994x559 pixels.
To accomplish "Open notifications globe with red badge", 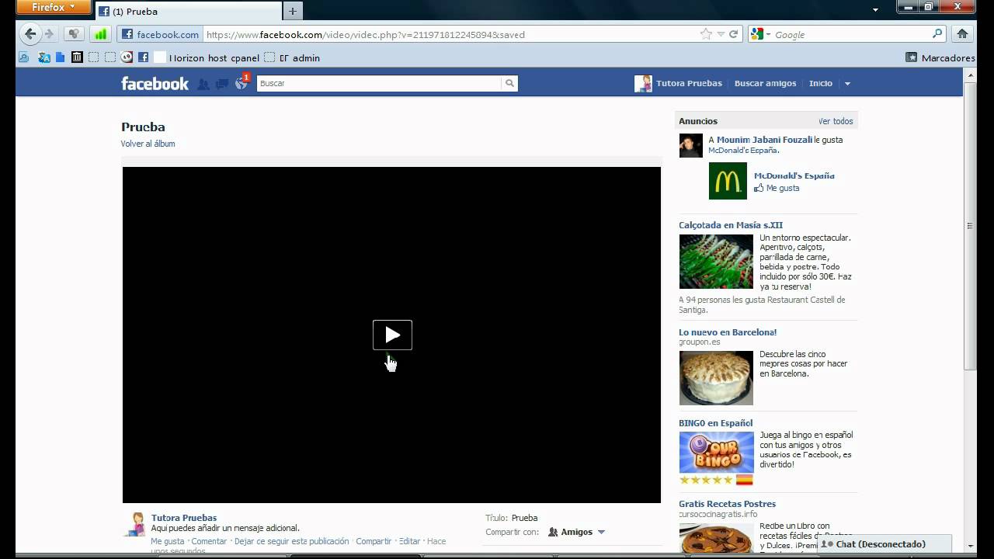I will coord(242,82).
